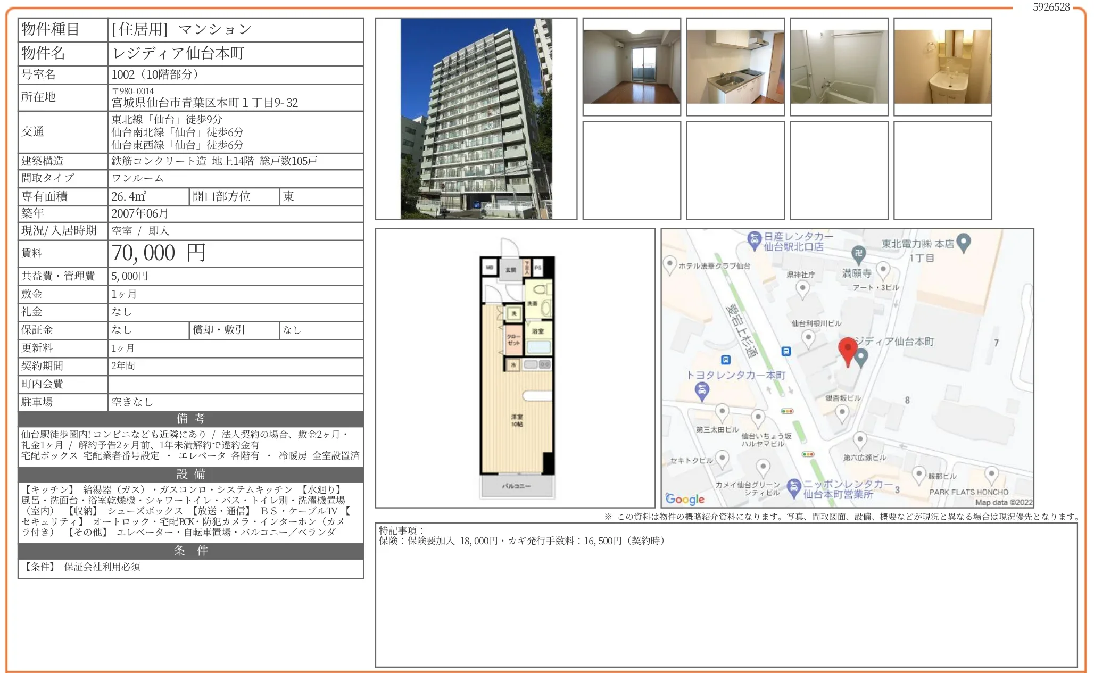Screen dimensions: 1094x673
Task: Click the Nippon Rent-a-Car map icon
Action: [x=794, y=488]
